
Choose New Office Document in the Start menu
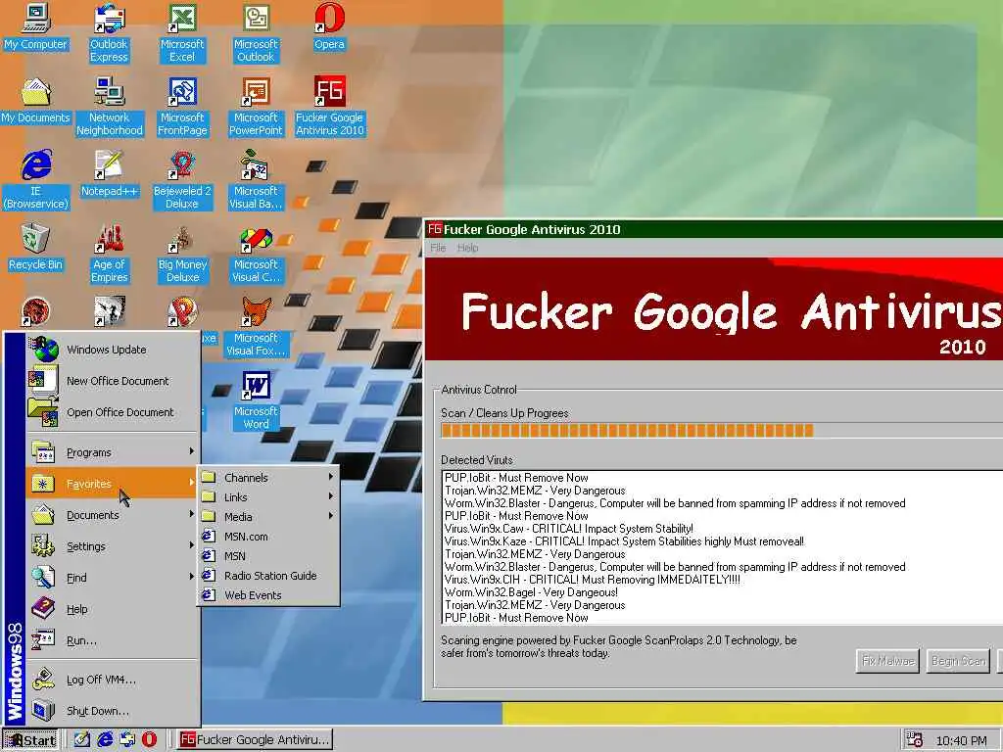[113, 381]
